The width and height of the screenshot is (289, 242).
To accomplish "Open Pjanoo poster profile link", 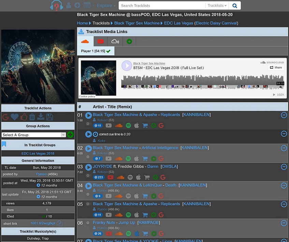I will point(42,174).
